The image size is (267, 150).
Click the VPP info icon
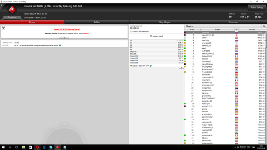click(x=151, y=66)
